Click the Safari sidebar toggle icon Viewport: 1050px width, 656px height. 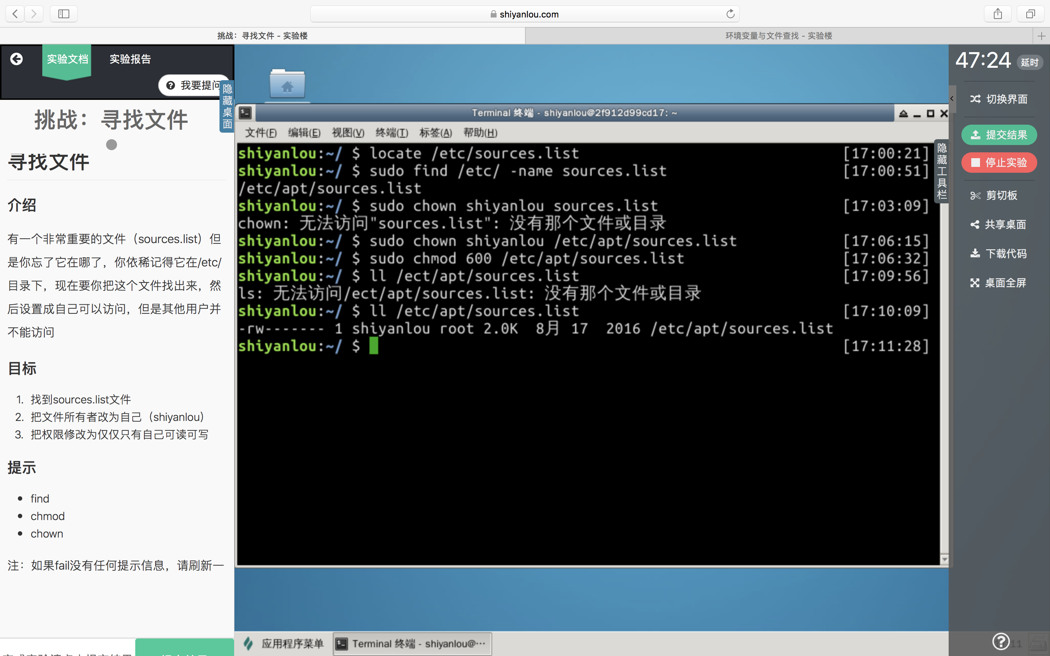[x=64, y=14]
